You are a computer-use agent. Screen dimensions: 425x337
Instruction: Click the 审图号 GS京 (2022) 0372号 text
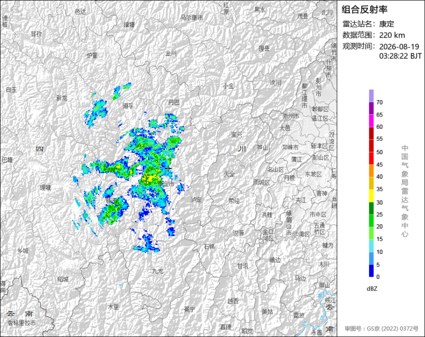[382, 329]
